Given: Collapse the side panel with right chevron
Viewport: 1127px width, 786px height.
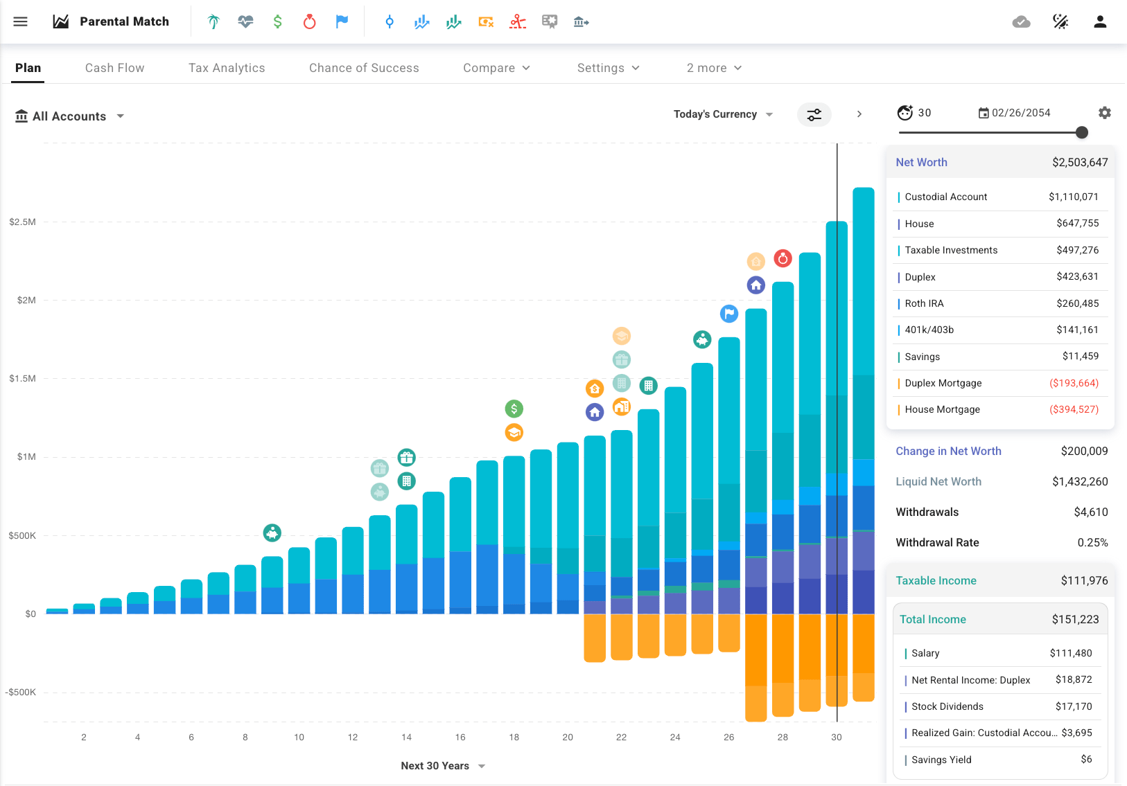Looking at the screenshot, I should pyautogui.click(x=859, y=114).
